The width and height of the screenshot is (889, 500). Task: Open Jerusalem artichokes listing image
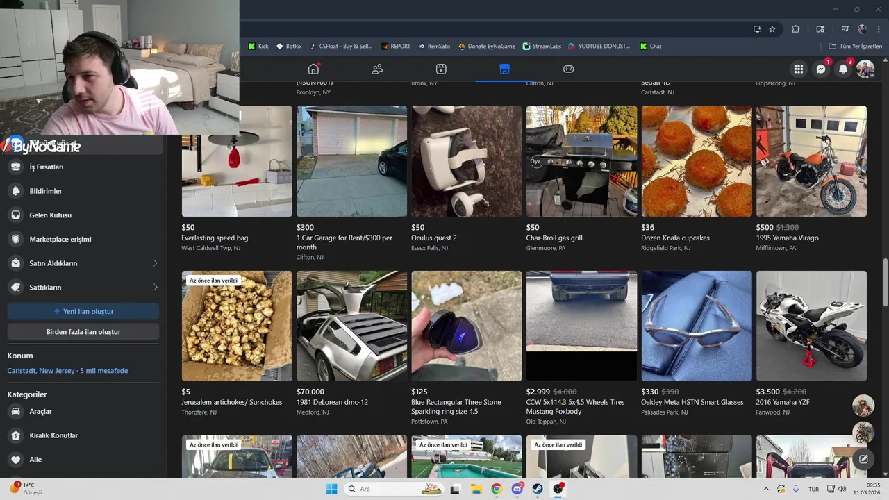[x=237, y=326]
